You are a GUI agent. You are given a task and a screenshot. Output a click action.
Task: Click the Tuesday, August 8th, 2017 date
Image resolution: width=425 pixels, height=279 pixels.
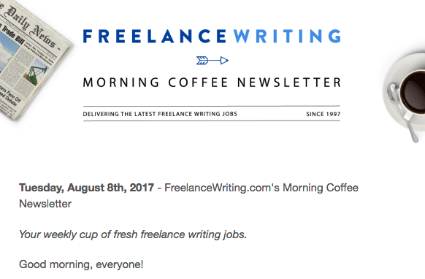86,188
